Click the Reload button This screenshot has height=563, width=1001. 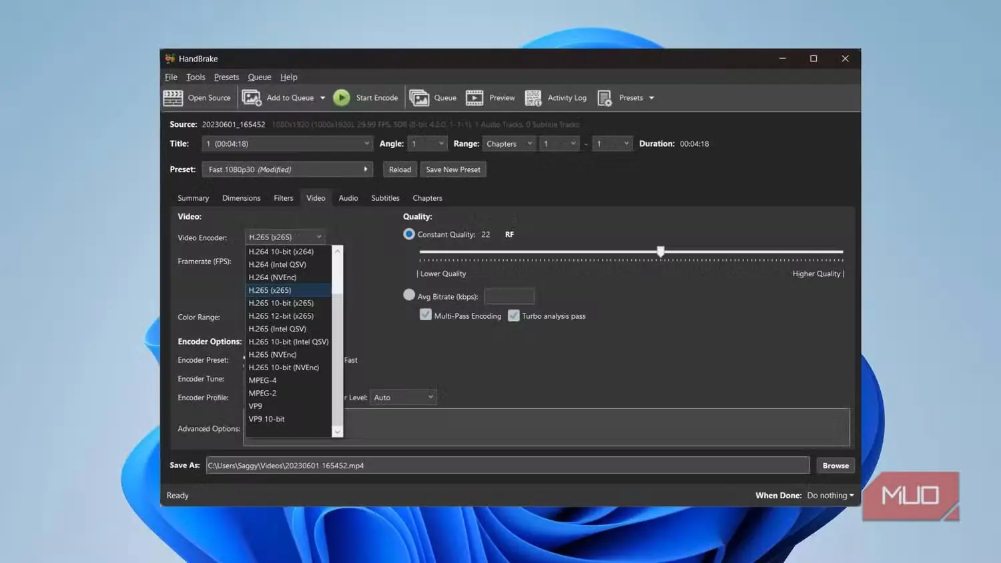point(400,169)
